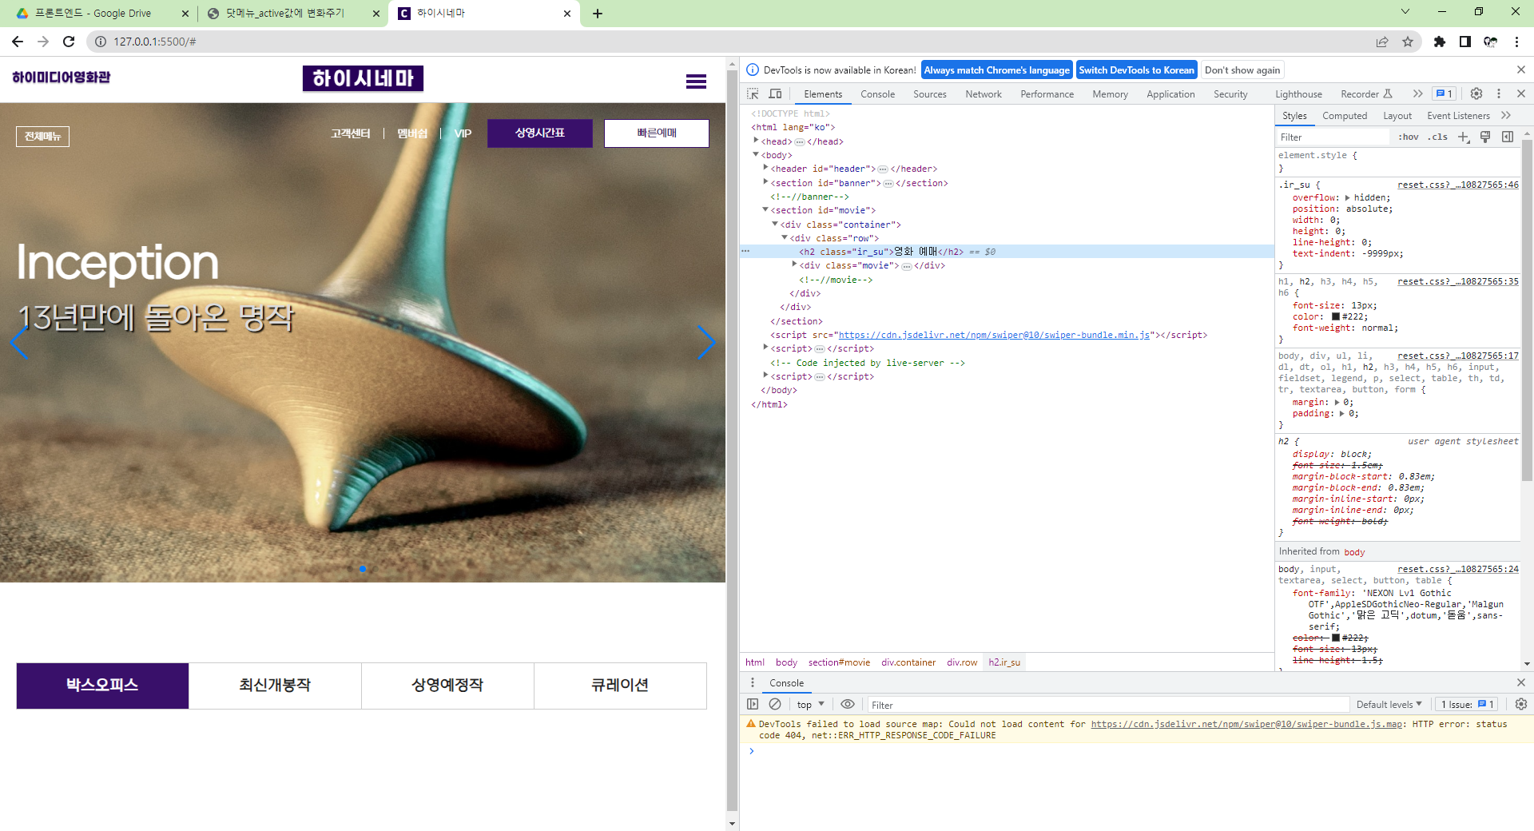Open the extensions puzzle icon

coord(1440,42)
